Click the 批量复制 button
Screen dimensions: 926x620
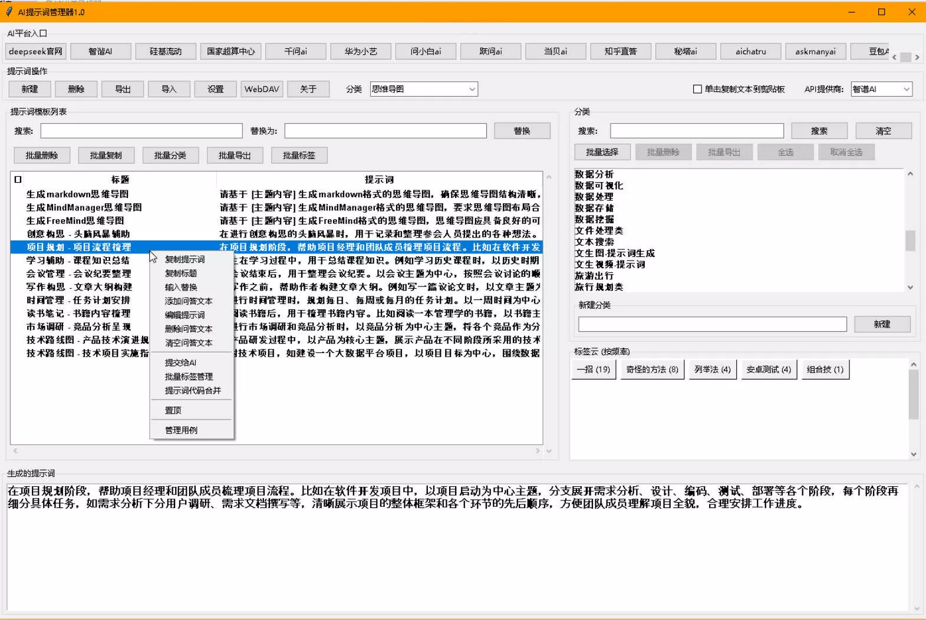(106, 156)
